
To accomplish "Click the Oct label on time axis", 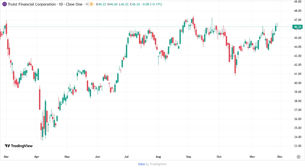I will (219, 157).
